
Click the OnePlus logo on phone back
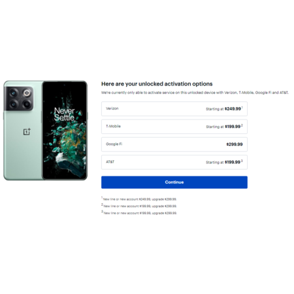click(x=27, y=131)
